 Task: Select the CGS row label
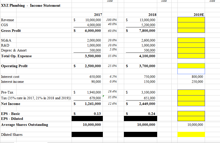pyautogui.click(x=5, y=25)
